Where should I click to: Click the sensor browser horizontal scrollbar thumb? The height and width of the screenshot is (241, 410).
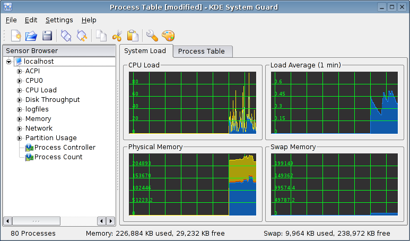37,221
